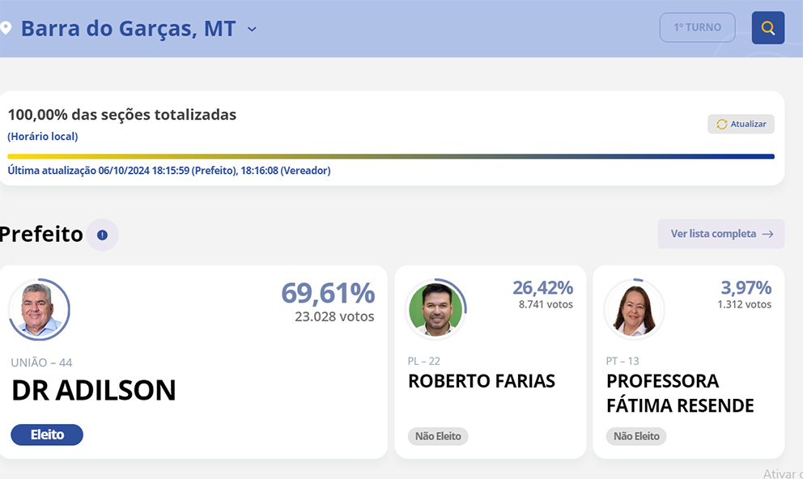Click the info icon beside Prefeito

click(102, 235)
